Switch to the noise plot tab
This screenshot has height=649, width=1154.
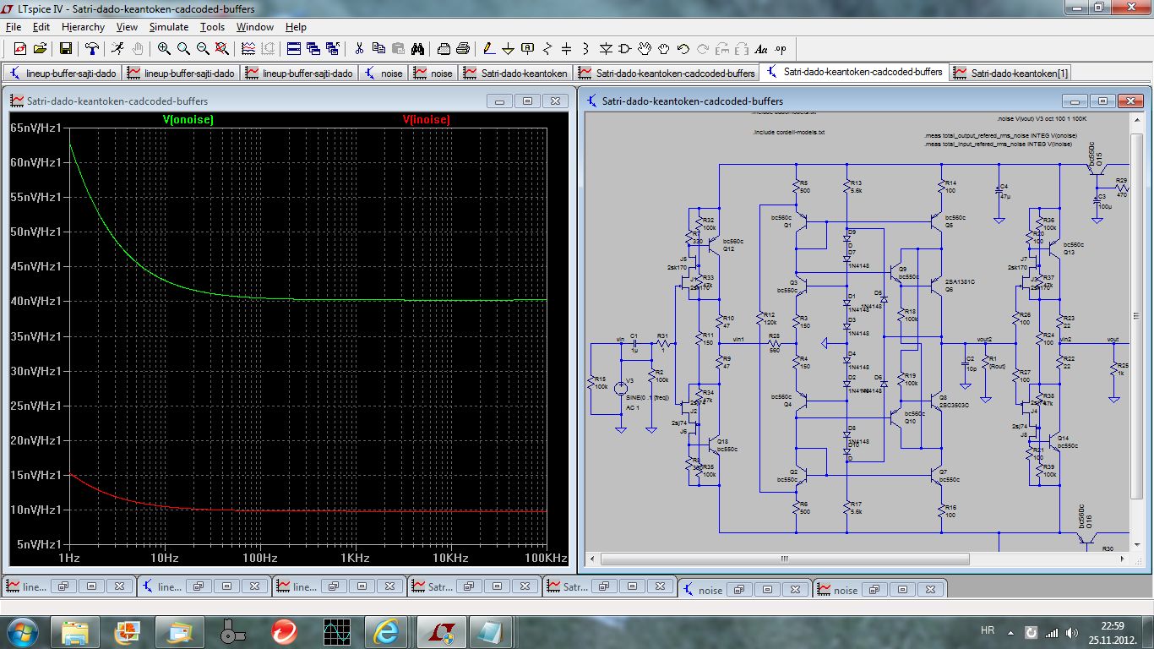[433, 74]
